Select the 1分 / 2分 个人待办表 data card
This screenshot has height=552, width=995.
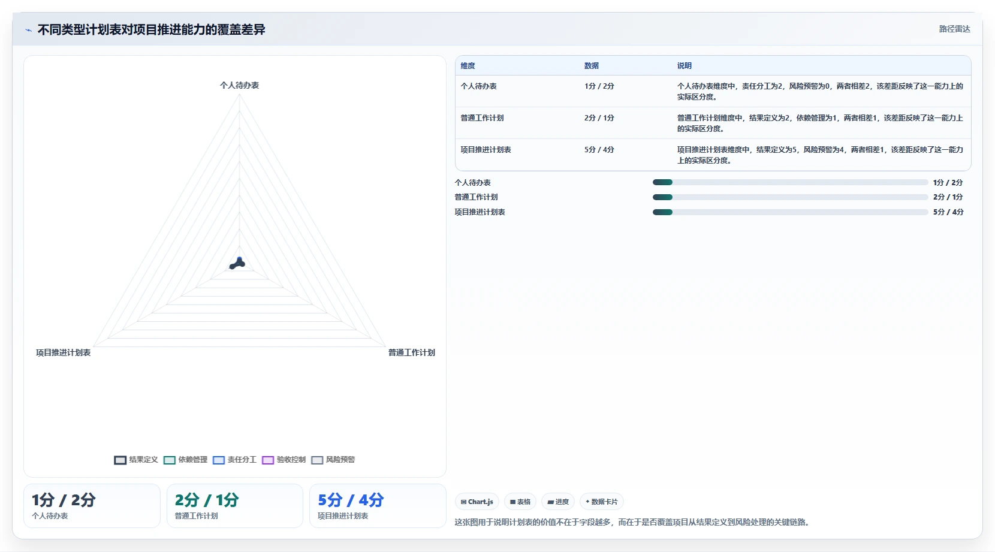coord(92,506)
